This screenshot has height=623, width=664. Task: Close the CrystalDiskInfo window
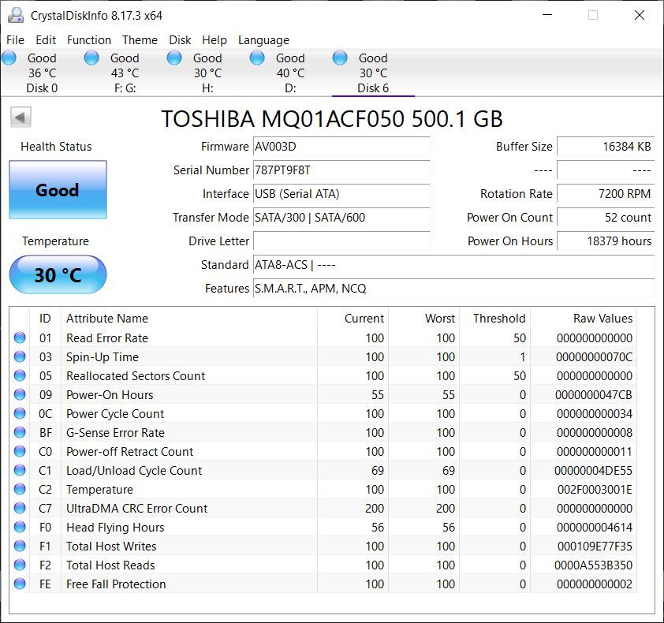pyautogui.click(x=639, y=15)
